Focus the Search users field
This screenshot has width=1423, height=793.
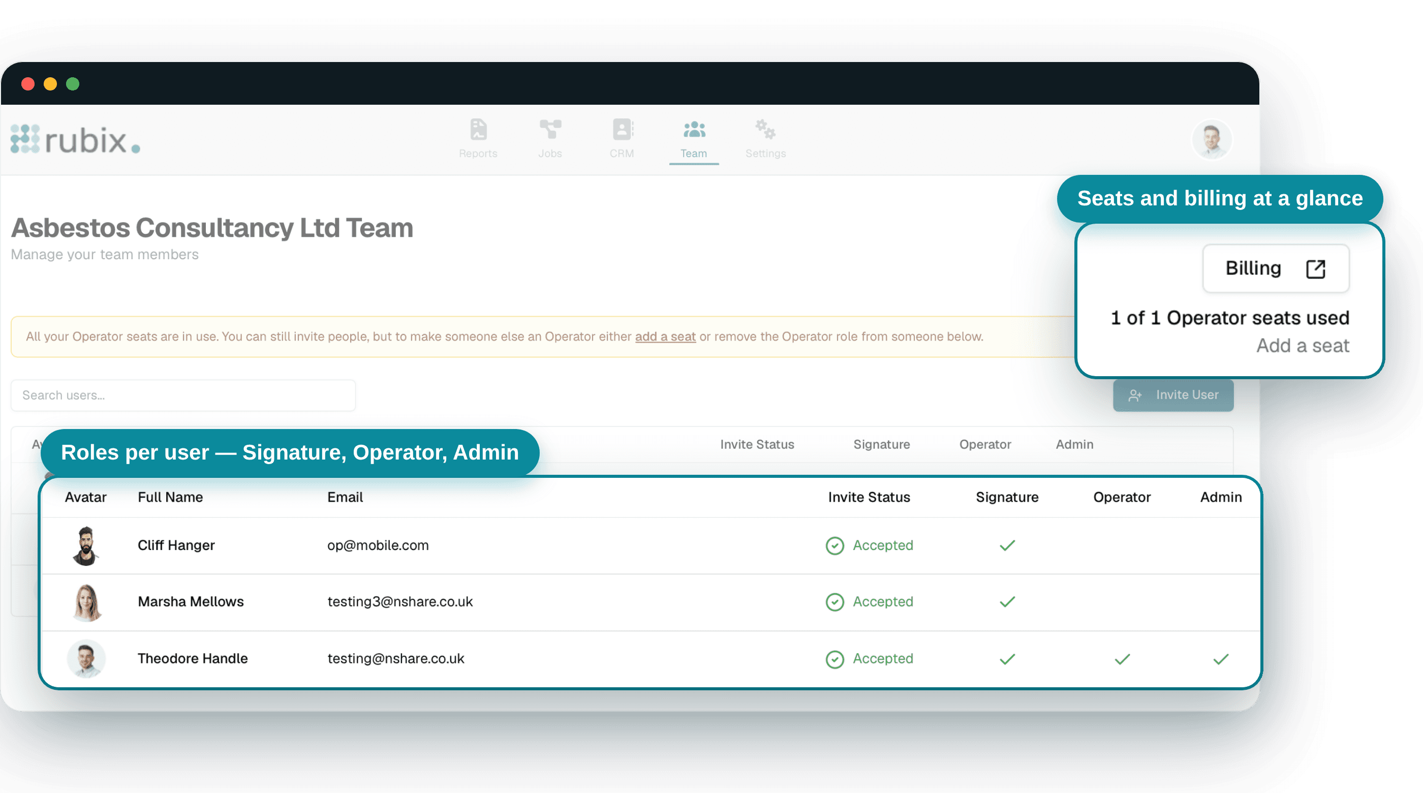tap(183, 395)
